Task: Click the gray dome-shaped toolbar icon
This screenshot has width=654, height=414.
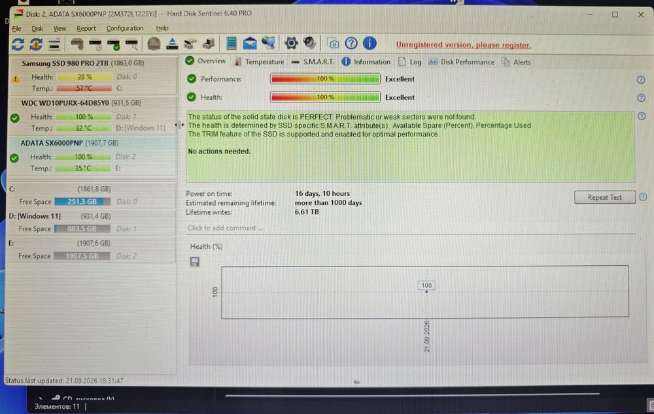Action: coord(154,44)
